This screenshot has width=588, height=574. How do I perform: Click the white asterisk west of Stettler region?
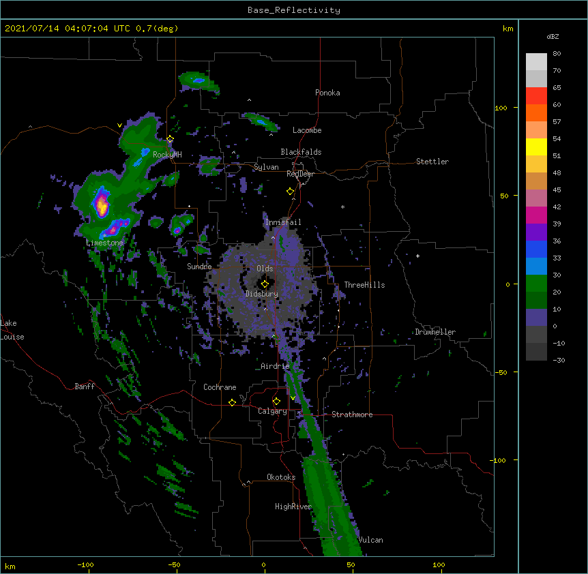tap(342, 207)
